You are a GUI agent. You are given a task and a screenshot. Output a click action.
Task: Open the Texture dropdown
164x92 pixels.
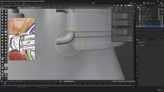[x=50, y=8]
